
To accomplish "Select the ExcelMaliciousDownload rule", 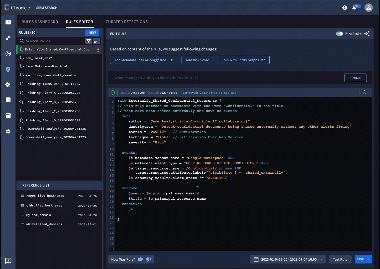I will tap(59, 66).
